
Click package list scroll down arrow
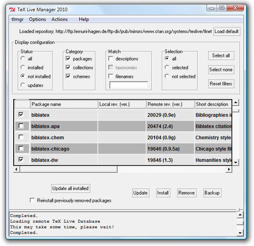236,162
